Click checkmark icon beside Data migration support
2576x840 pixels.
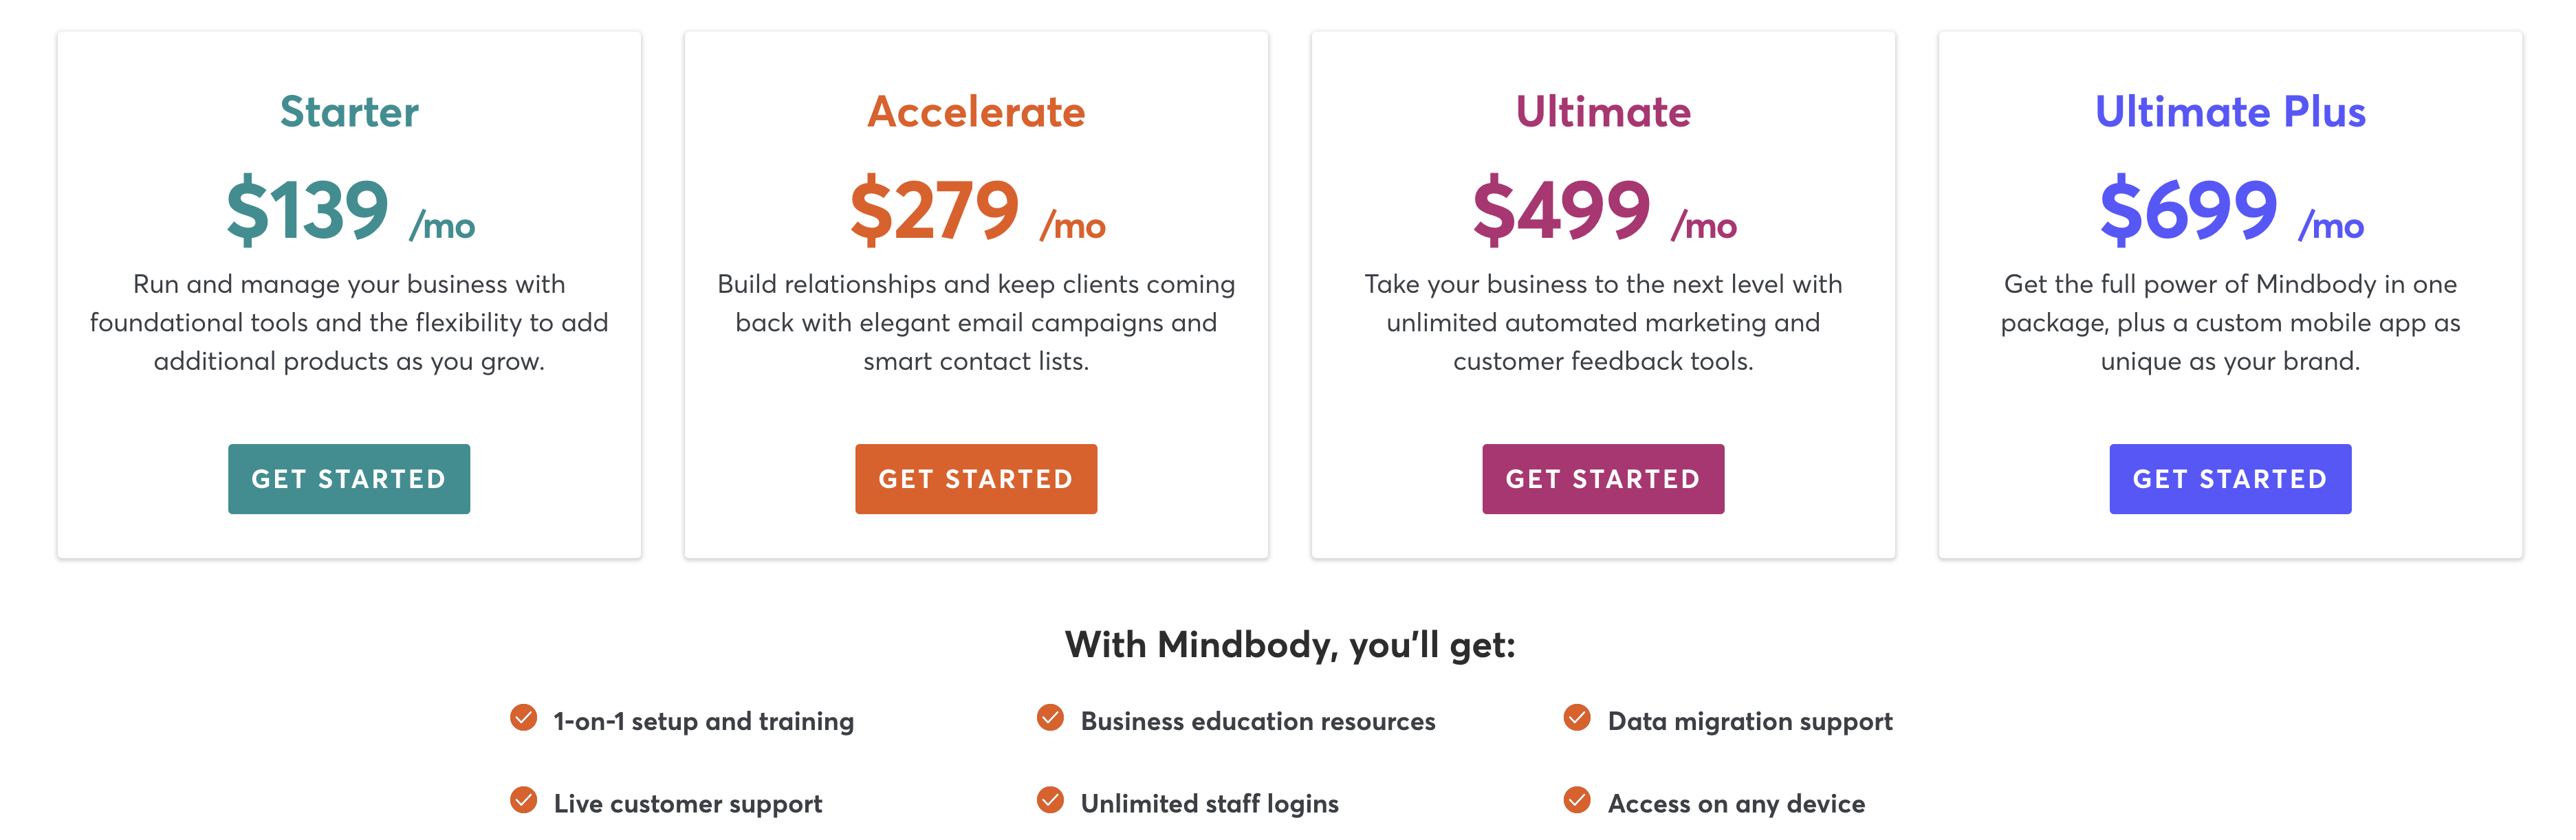[x=1577, y=718]
